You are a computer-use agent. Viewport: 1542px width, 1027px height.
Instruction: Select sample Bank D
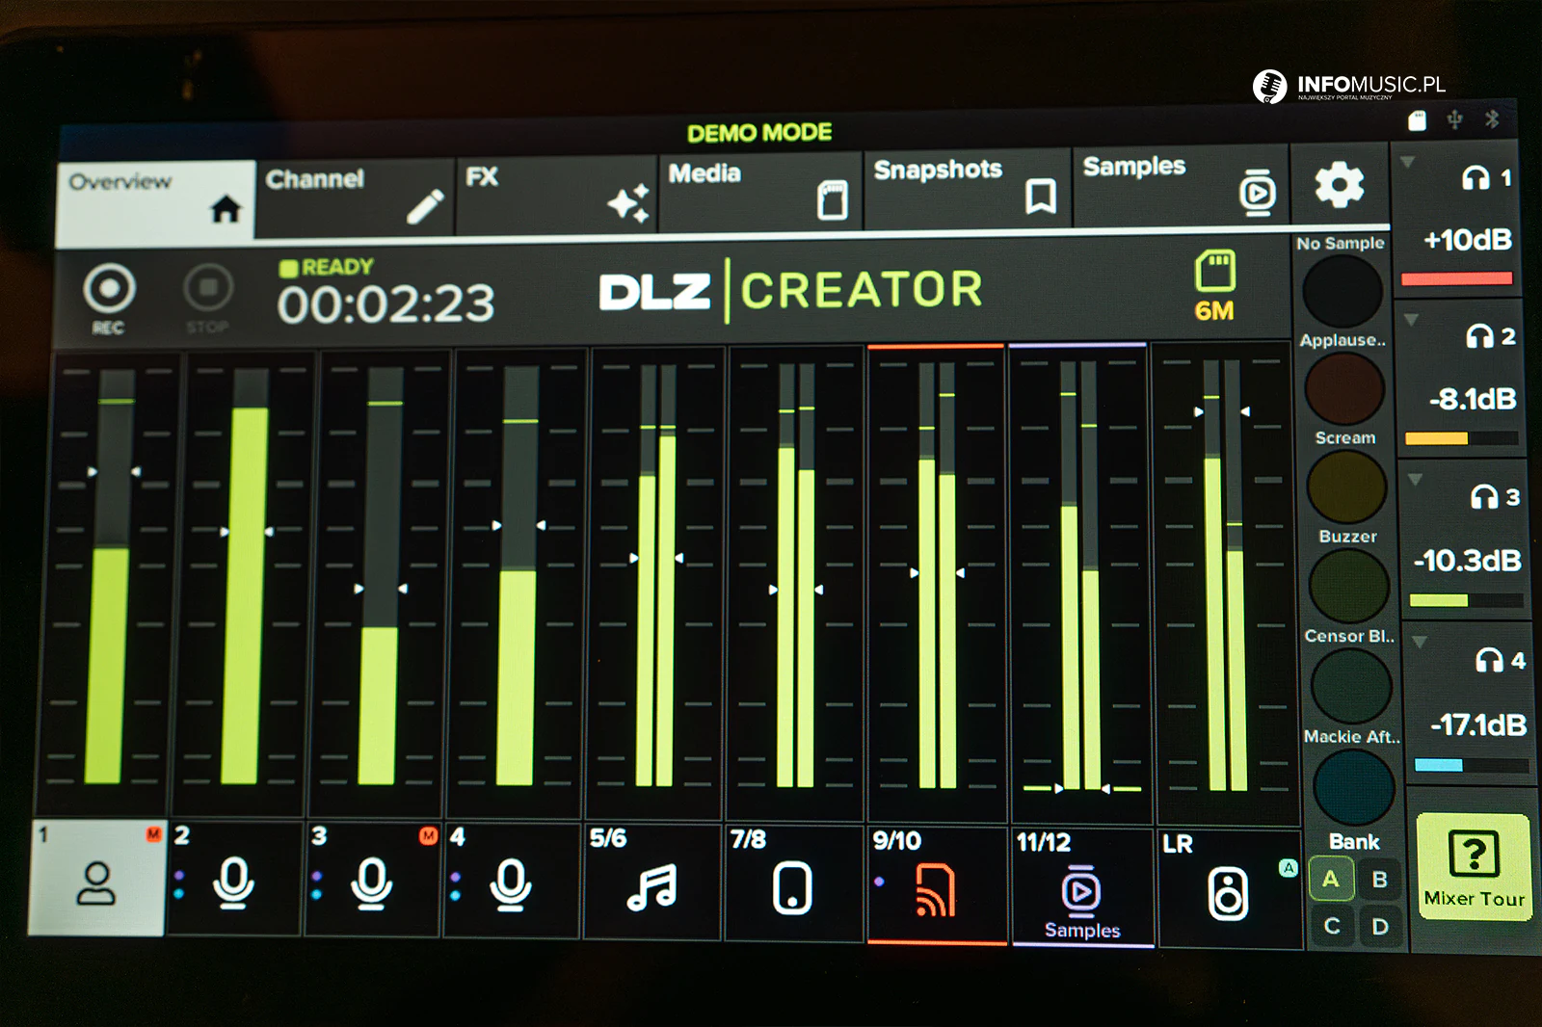[x=1380, y=927]
